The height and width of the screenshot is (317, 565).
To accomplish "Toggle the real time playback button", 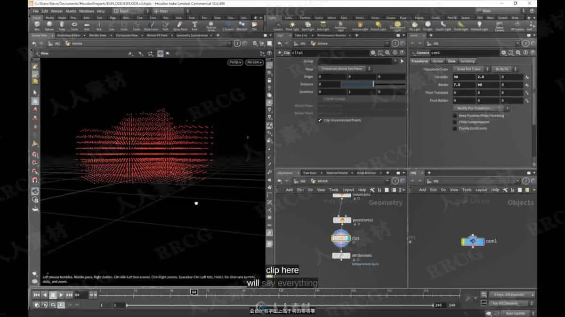I will [61, 305].
